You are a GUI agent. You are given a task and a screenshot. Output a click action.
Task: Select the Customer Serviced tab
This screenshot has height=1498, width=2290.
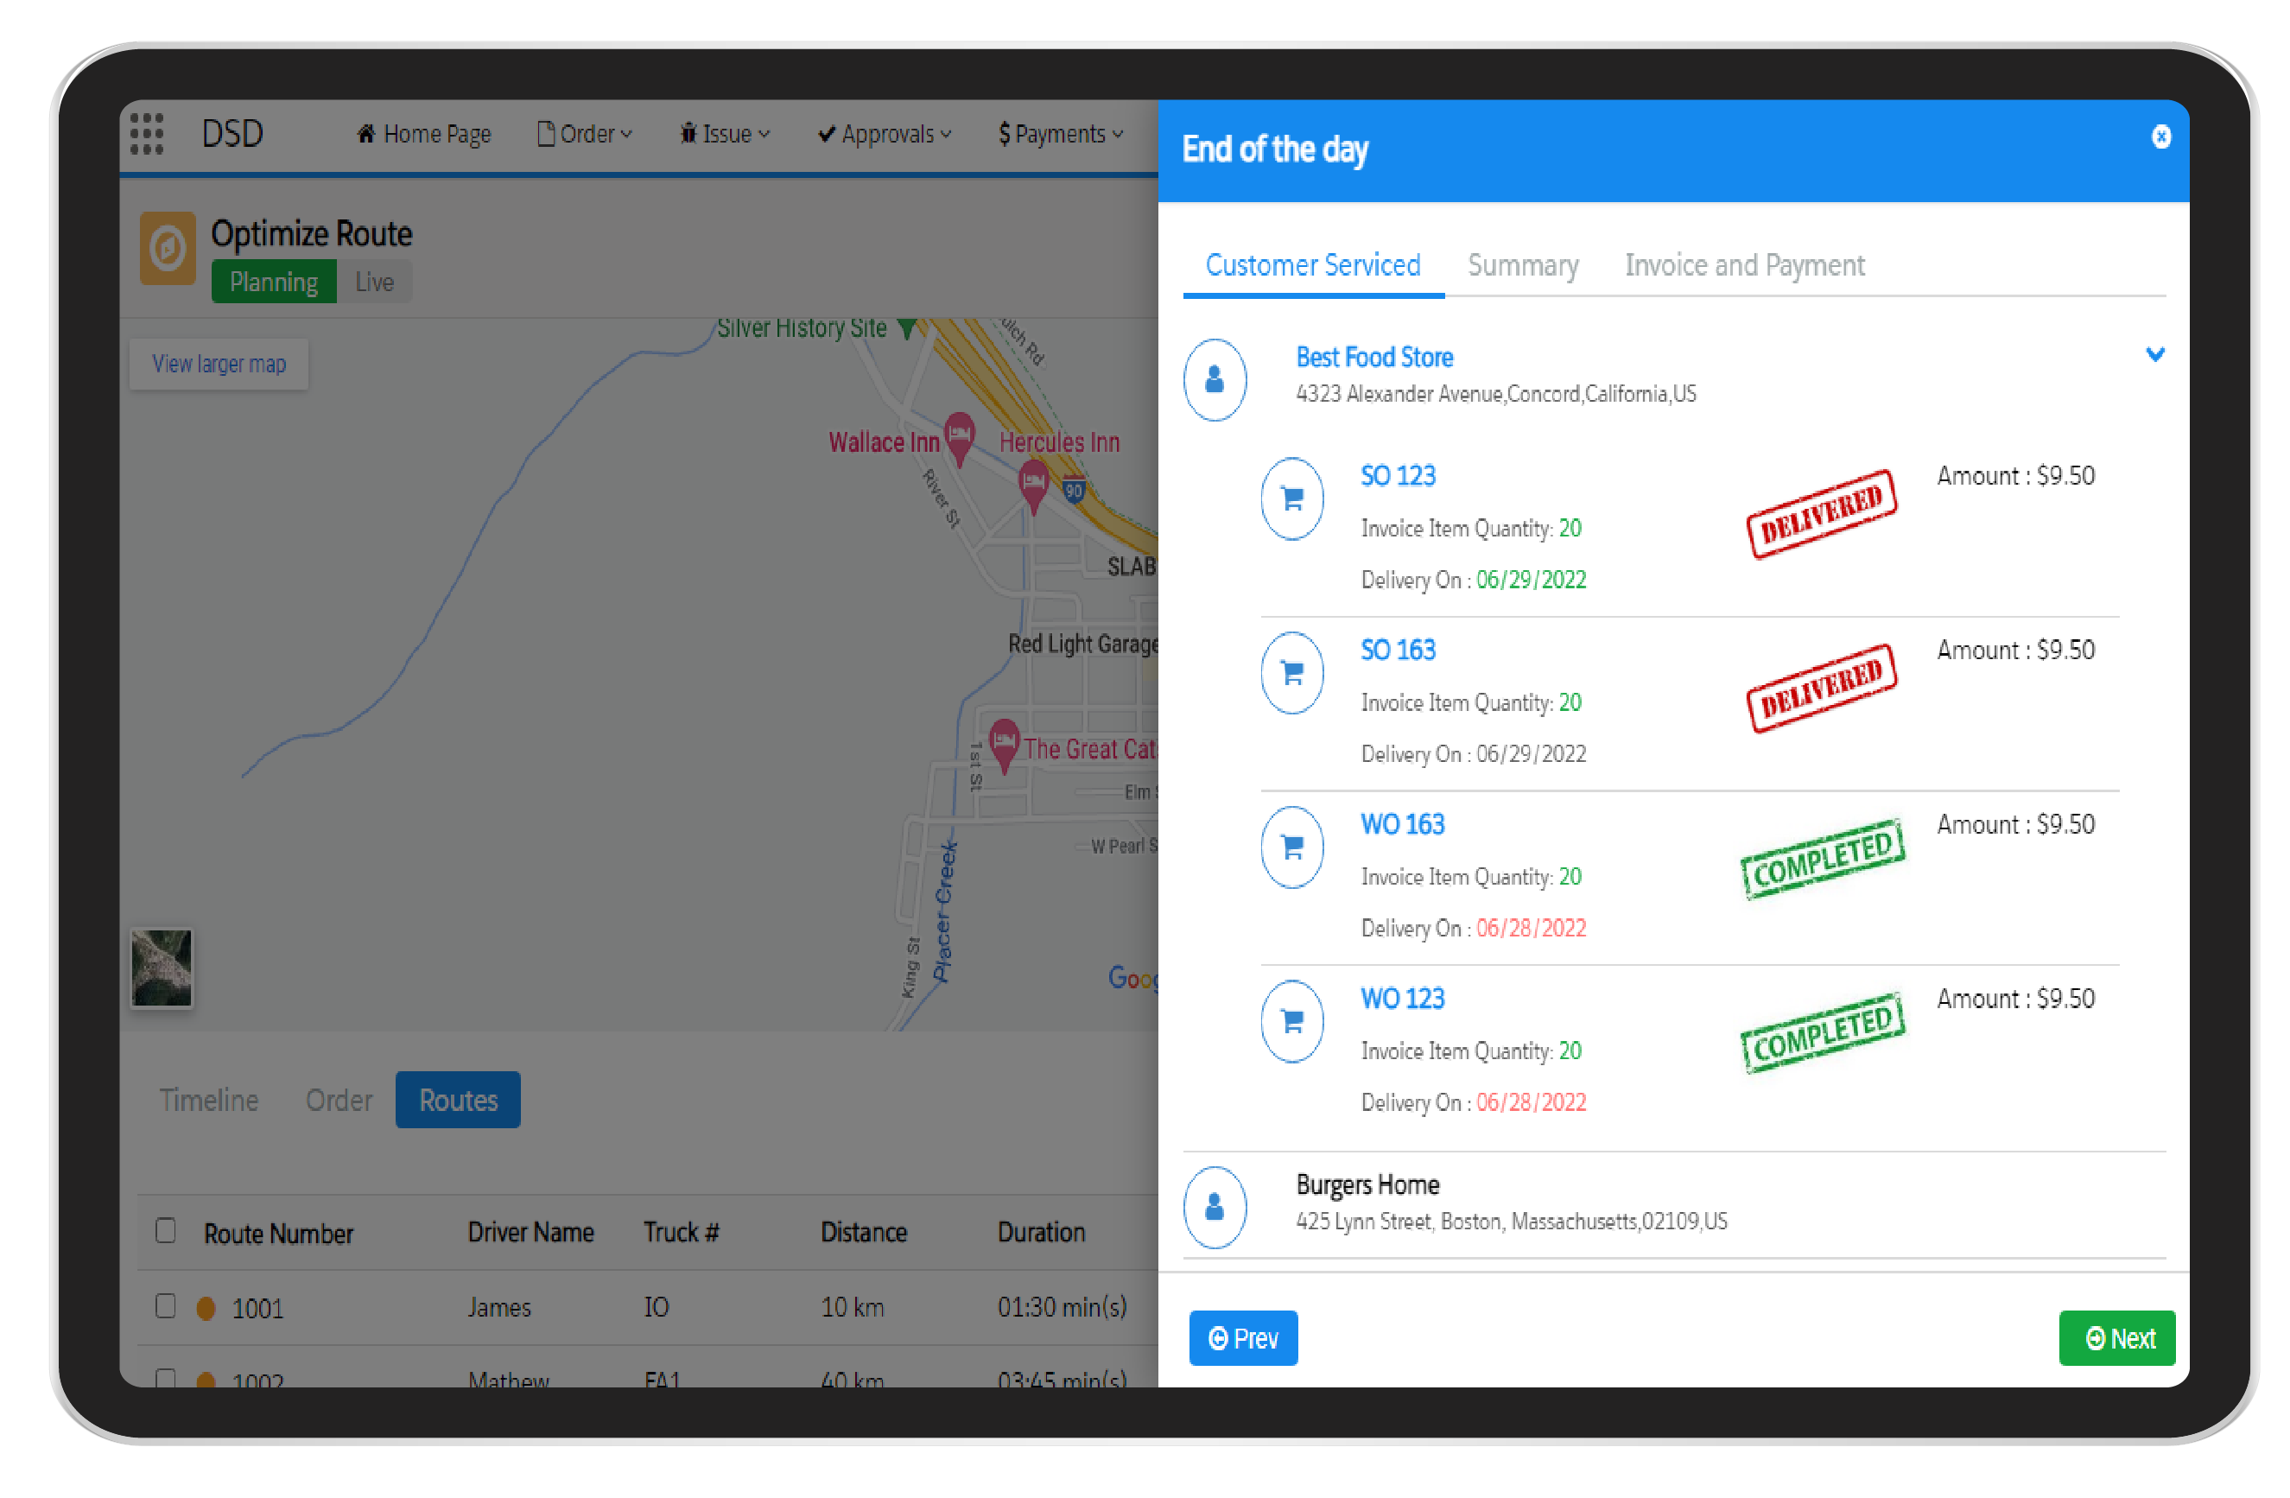click(x=1312, y=266)
